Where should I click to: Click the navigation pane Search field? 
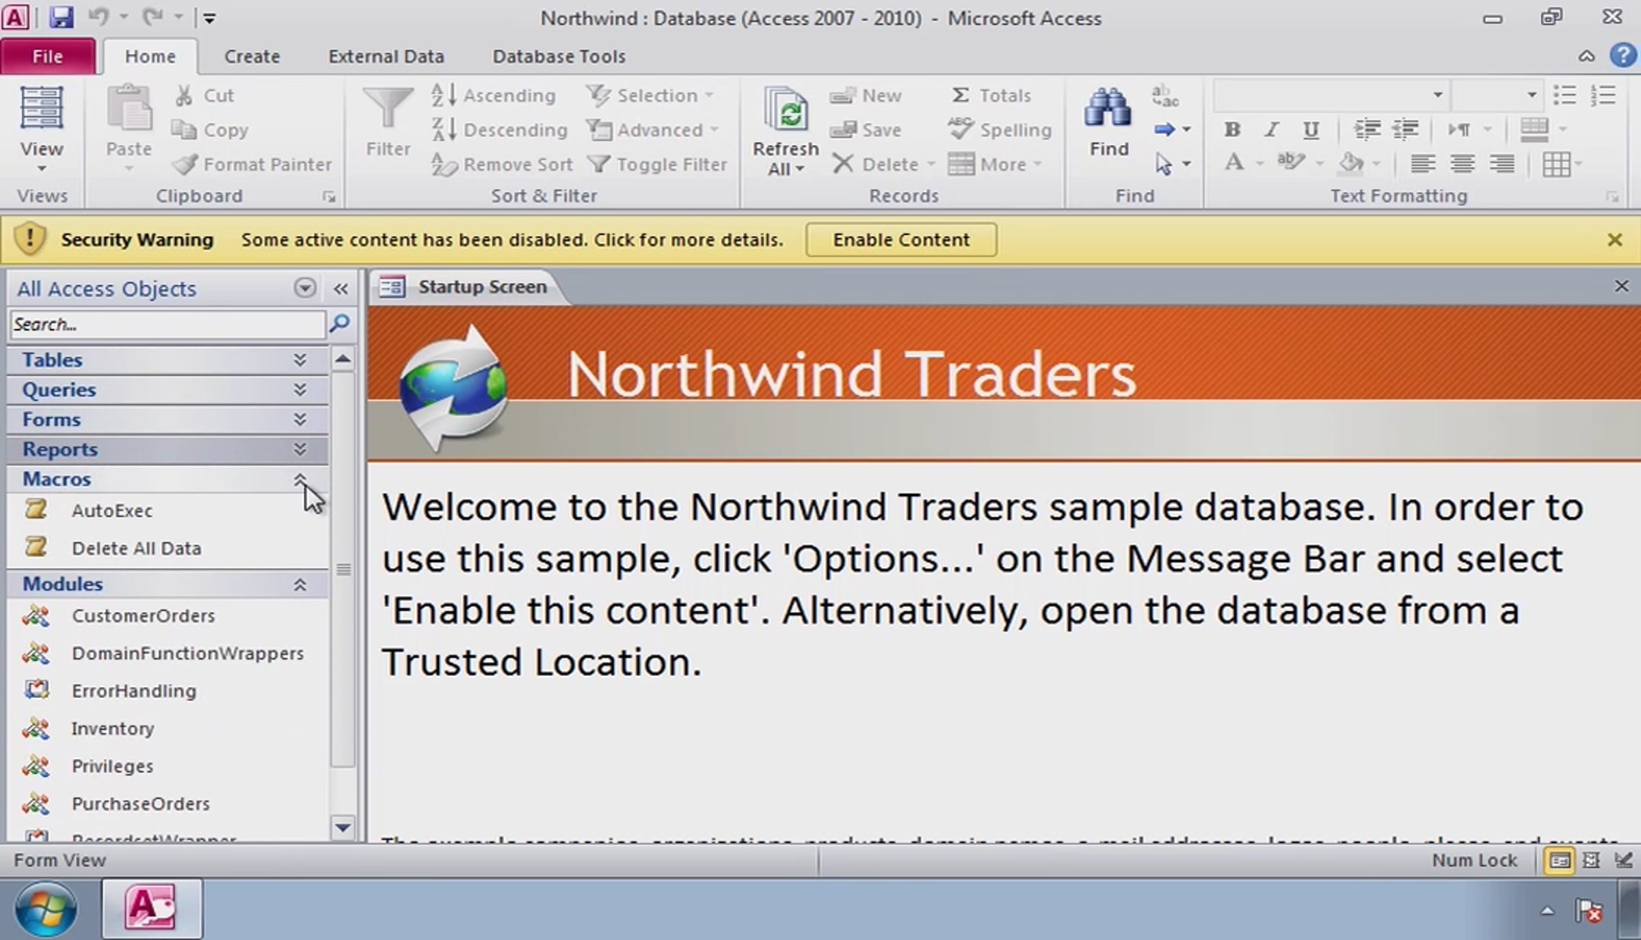click(167, 324)
